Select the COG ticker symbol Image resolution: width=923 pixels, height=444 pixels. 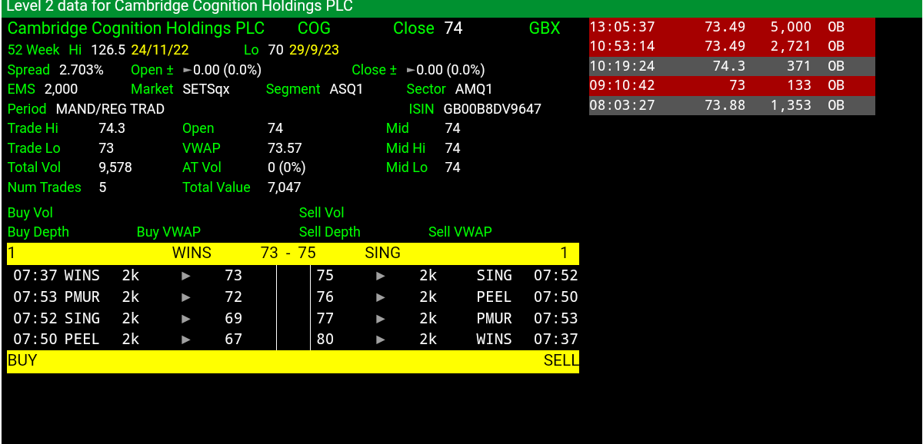pos(314,28)
